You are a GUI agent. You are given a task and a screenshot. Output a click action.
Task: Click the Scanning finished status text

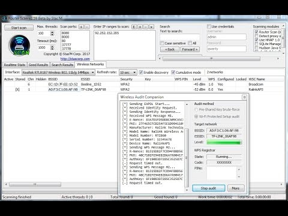[17, 197]
